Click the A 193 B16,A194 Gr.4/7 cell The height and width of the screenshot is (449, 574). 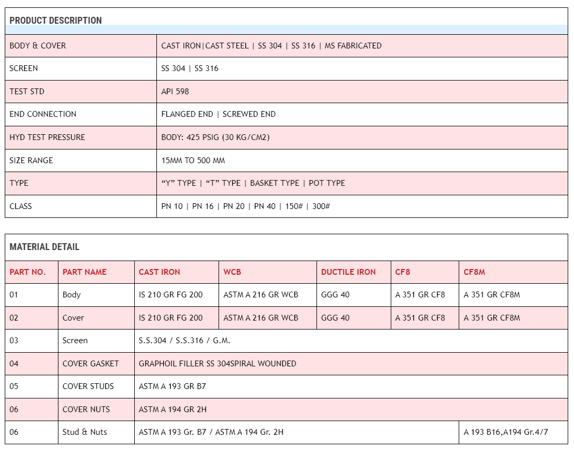point(513,433)
